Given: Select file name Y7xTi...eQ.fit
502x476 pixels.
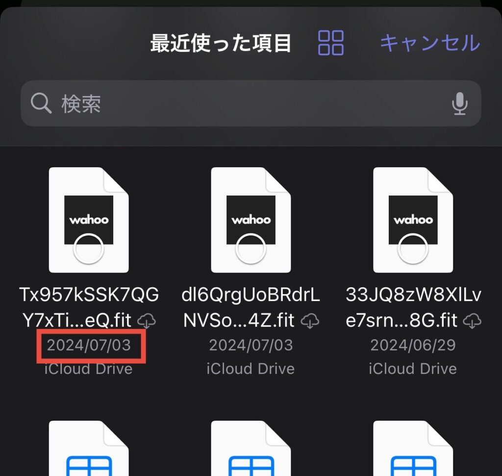Looking at the screenshot, I should coord(77,320).
